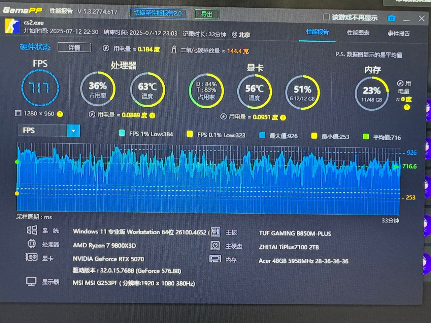Click the power icon beside CPU 0.0889 度

(x=92, y=115)
